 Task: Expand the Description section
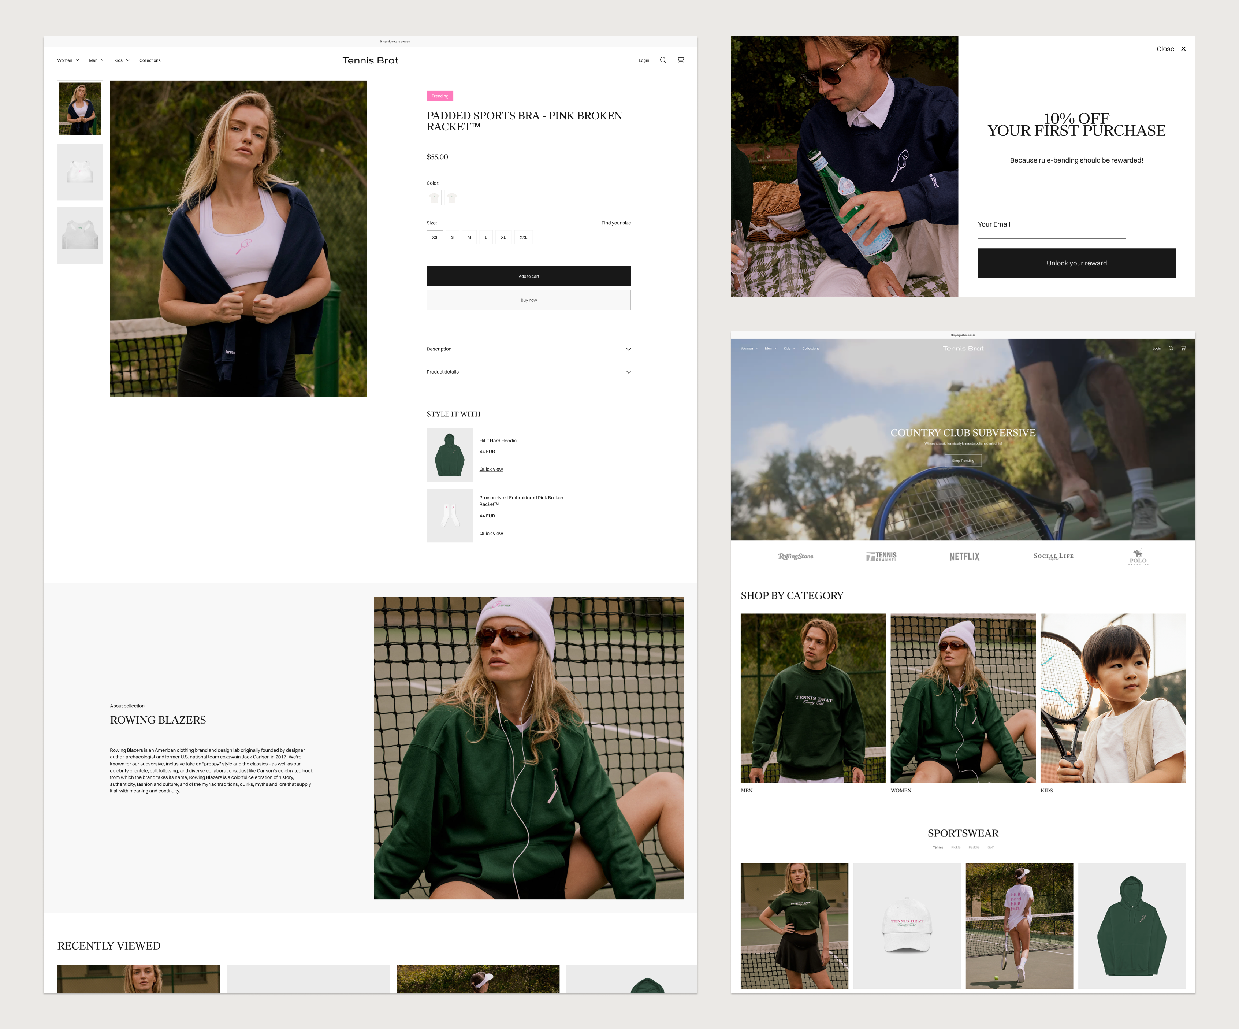[529, 349]
